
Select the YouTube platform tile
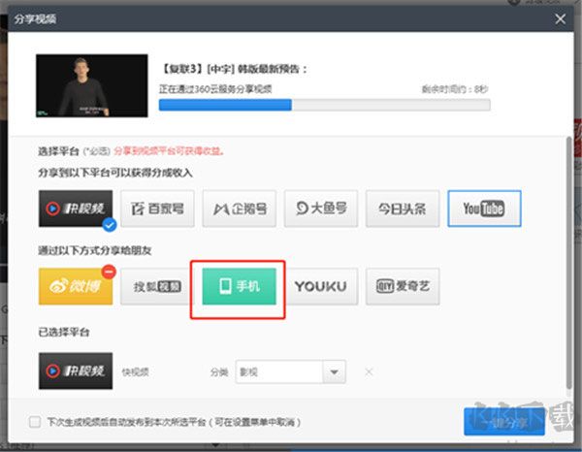coord(484,209)
